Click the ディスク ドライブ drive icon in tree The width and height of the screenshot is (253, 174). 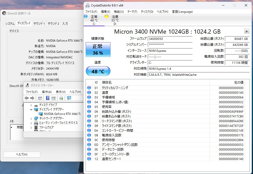(36, 105)
